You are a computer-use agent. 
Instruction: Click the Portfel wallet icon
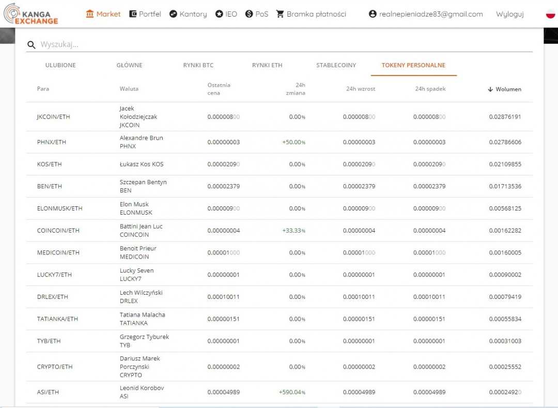(133, 14)
